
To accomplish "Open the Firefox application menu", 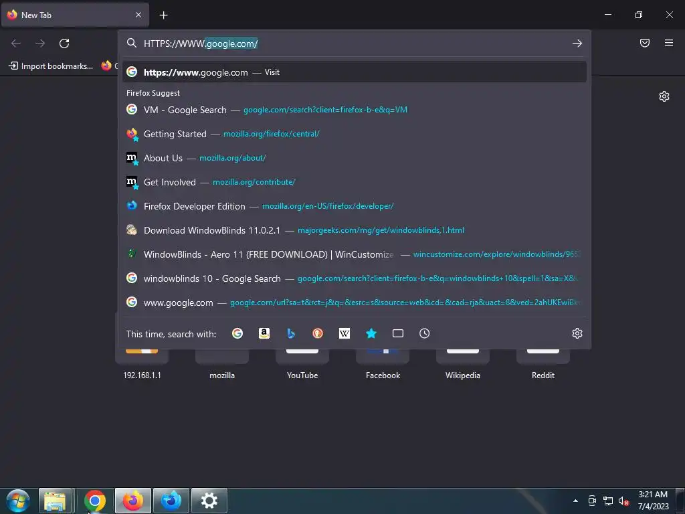I will (669, 43).
